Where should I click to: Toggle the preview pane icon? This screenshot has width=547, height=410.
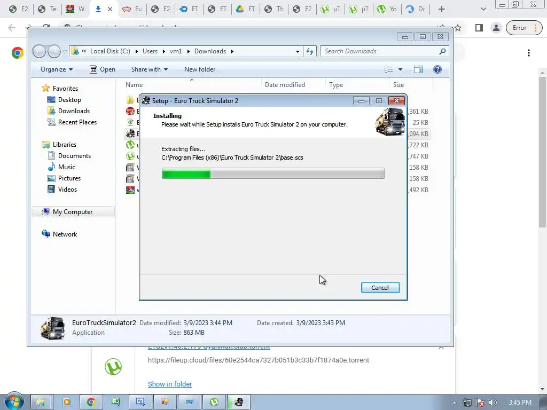click(418, 69)
